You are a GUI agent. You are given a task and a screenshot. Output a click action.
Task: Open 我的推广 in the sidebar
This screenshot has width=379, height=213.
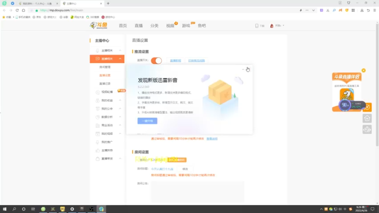107,142
